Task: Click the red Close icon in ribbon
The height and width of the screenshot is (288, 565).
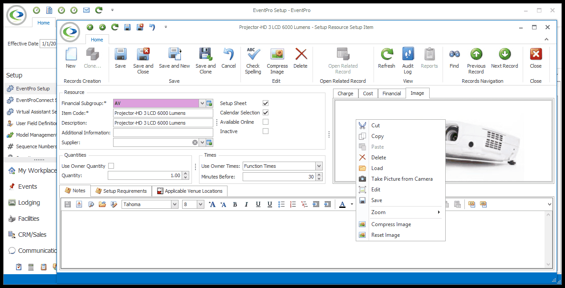Action: pyautogui.click(x=536, y=54)
